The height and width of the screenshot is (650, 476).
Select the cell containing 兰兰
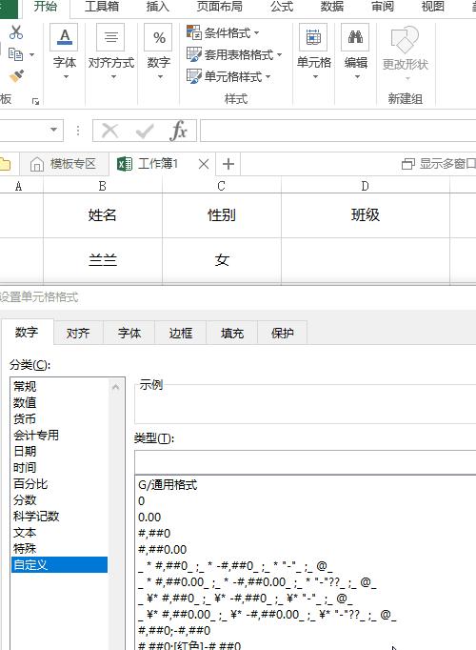point(103,260)
